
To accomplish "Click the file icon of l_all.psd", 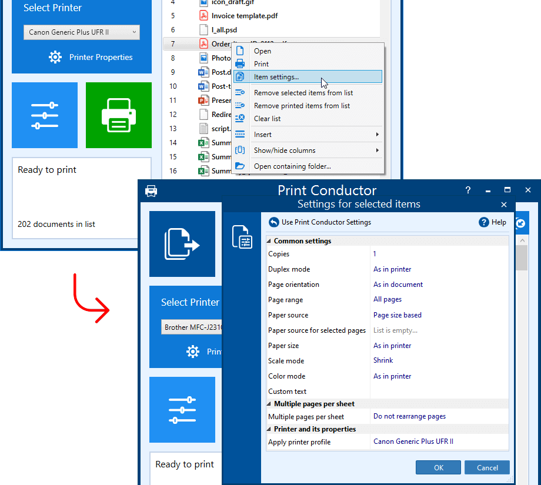I will (203, 29).
